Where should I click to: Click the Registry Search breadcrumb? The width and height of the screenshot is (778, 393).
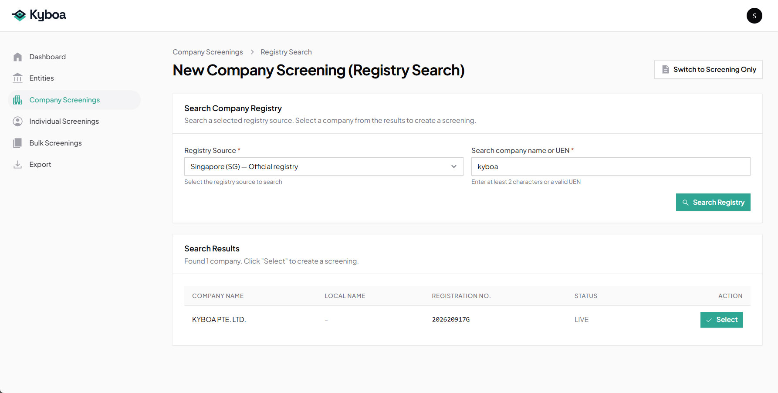[x=286, y=52]
